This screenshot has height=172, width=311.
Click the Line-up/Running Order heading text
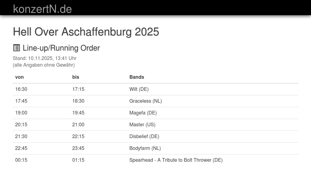(x=61, y=48)
